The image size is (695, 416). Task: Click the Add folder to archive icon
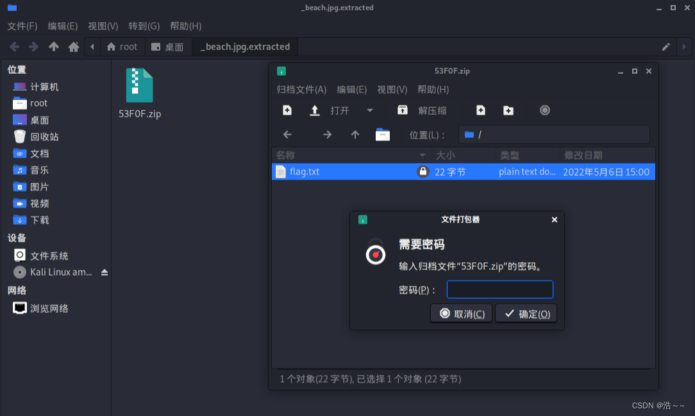click(x=508, y=110)
